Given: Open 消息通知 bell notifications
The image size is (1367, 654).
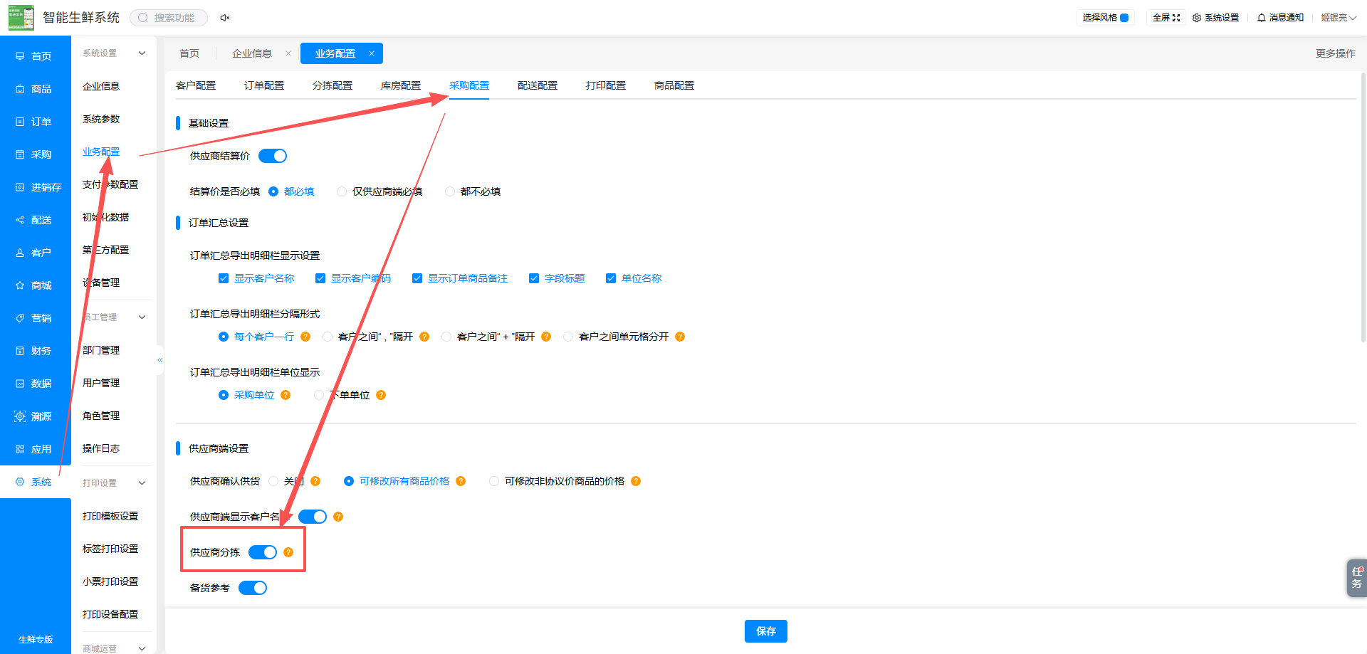Looking at the screenshot, I should pyautogui.click(x=1281, y=18).
